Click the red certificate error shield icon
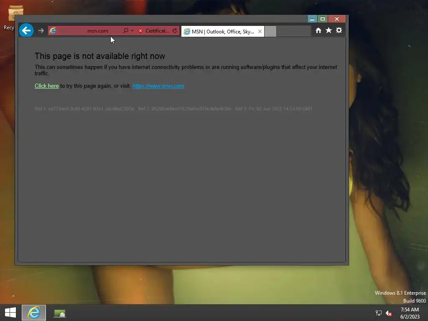This screenshot has width=428, height=321. click(140, 31)
